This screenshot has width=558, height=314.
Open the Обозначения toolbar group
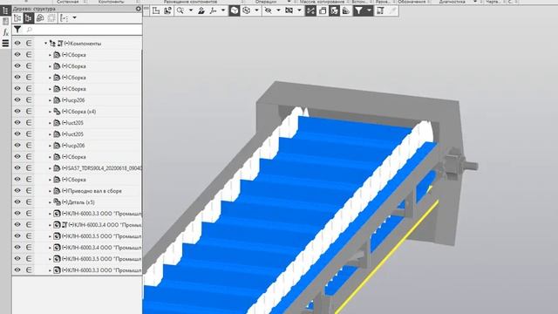412,2
